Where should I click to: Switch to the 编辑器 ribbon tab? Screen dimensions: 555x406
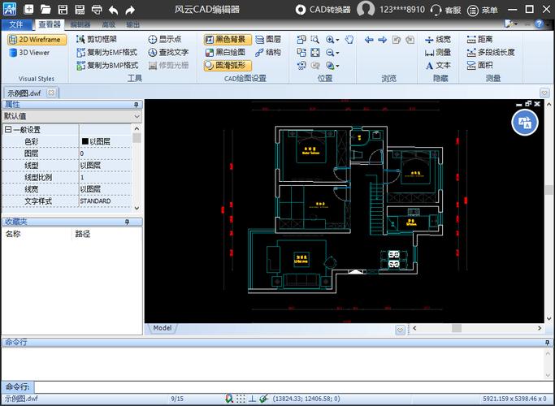80,24
